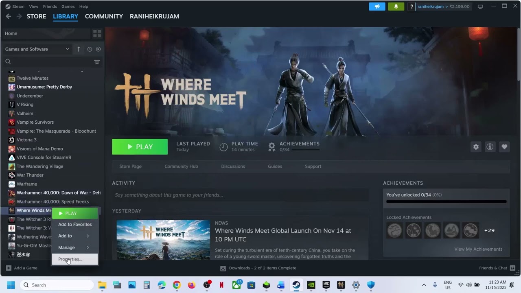Select Vampire Survivors in the library
Screen dimensions: 521x293
35,122
